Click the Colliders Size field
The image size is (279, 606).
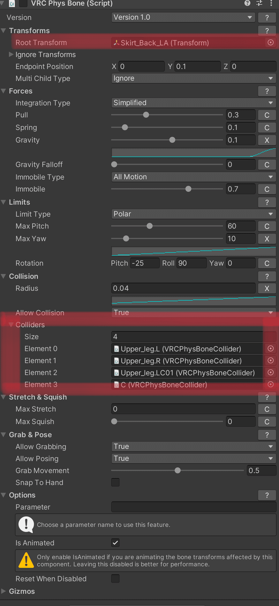(194, 337)
